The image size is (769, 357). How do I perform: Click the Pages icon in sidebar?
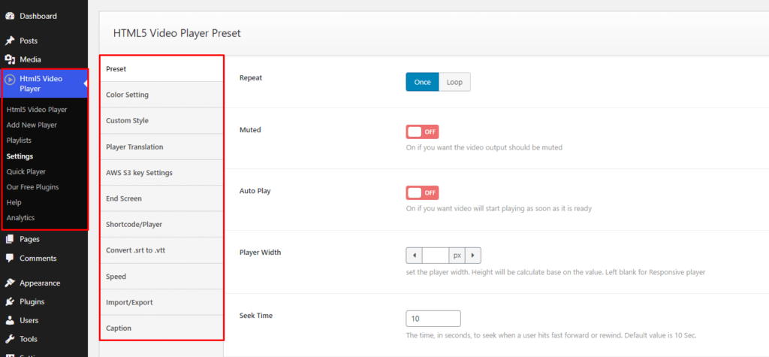[x=9, y=239]
